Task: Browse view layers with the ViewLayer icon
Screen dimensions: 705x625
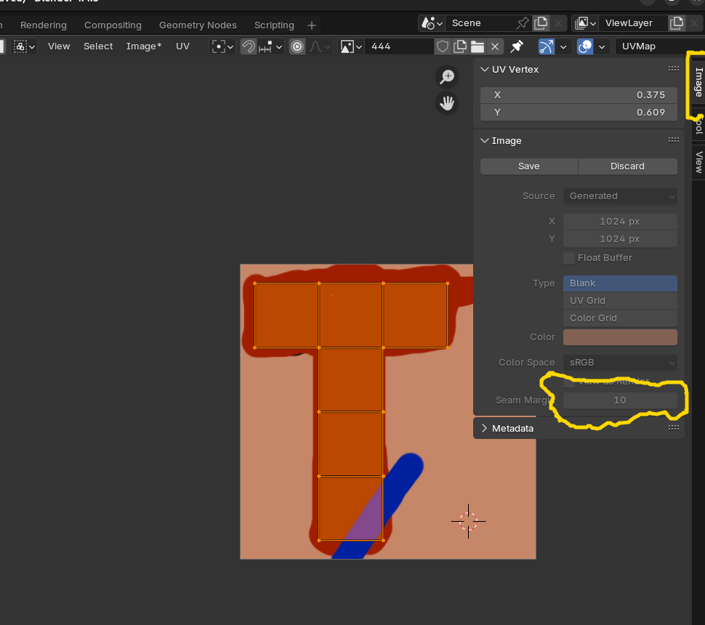Action: [x=585, y=23]
